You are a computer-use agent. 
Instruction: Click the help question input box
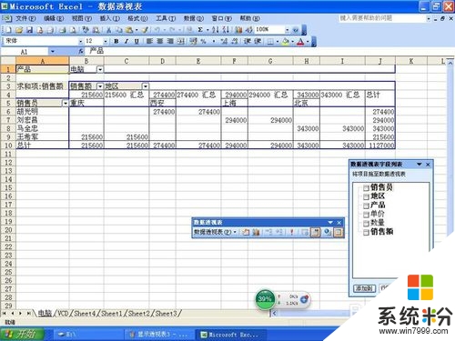tap(381, 18)
